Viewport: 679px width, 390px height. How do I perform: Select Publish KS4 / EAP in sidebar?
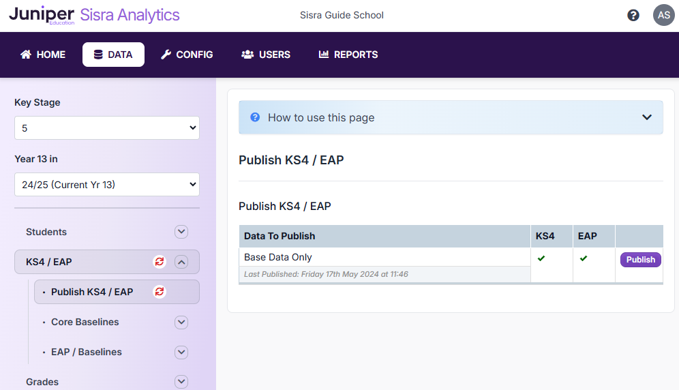[x=117, y=292]
